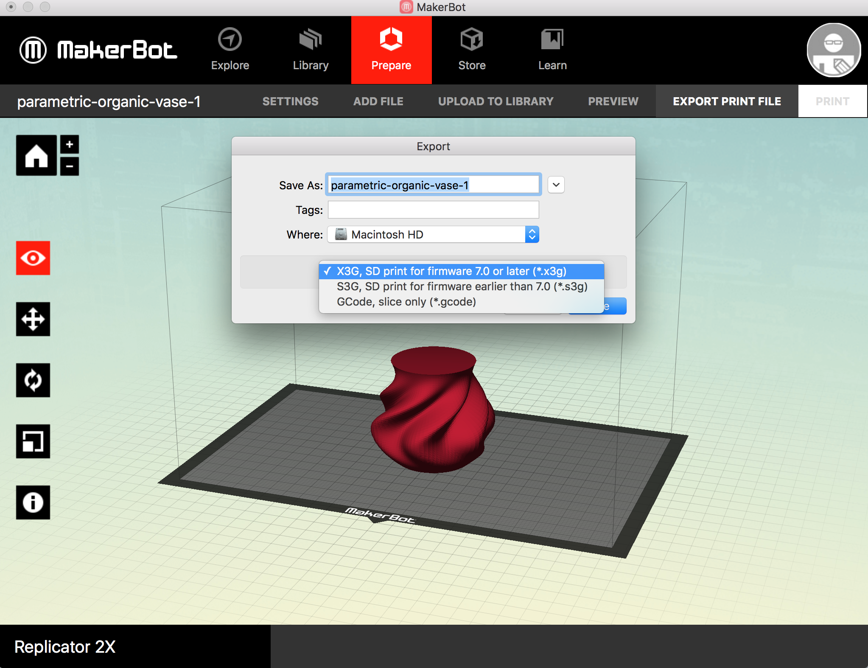This screenshot has height=668, width=868.
Task: Click UPLOAD TO LIBRARY
Action: click(x=496, y=101)
